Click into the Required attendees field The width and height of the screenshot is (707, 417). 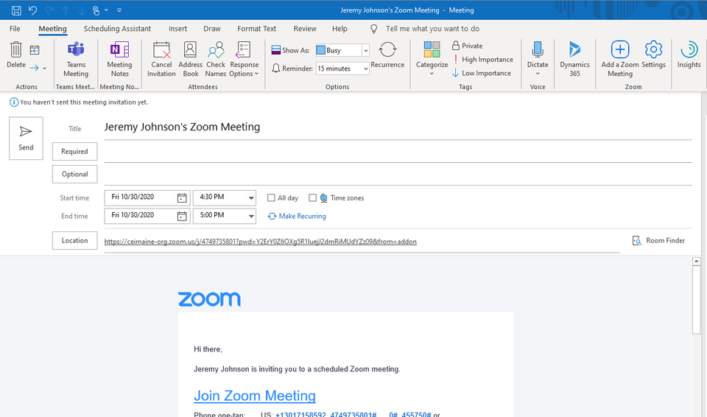coord(398,152)
